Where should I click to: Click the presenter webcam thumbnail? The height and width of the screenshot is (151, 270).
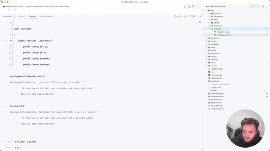coord(246,129)
